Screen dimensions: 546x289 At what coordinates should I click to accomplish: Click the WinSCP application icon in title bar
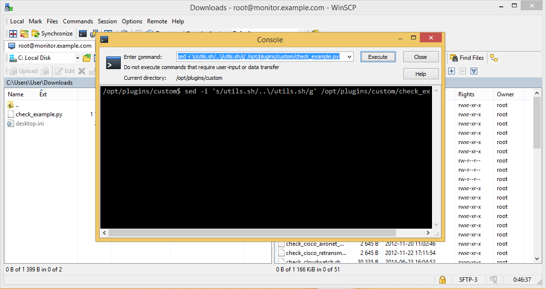pyautogui.click(x=9, y=7)
